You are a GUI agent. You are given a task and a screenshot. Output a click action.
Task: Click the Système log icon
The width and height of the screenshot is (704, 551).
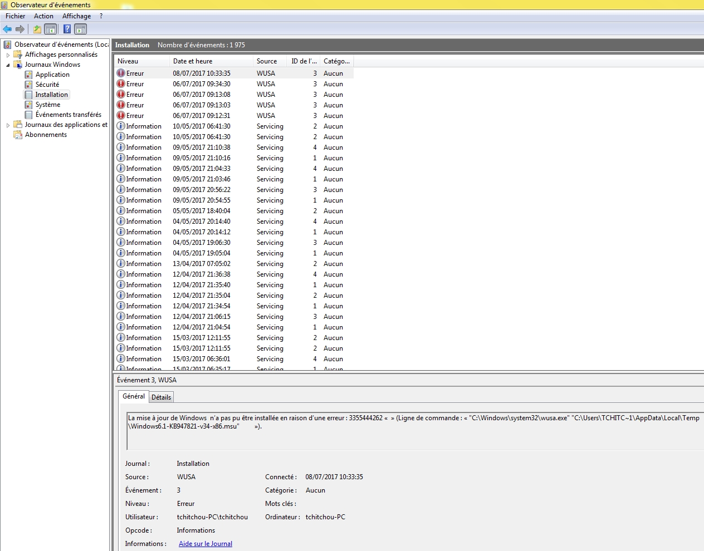pyautogui.click(x=28, y=105)
